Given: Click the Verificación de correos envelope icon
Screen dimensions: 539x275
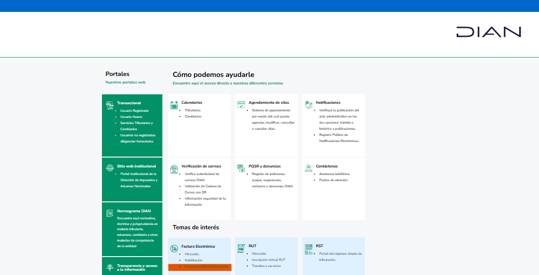Looking at the screenshot, I should tap(174, 169).
